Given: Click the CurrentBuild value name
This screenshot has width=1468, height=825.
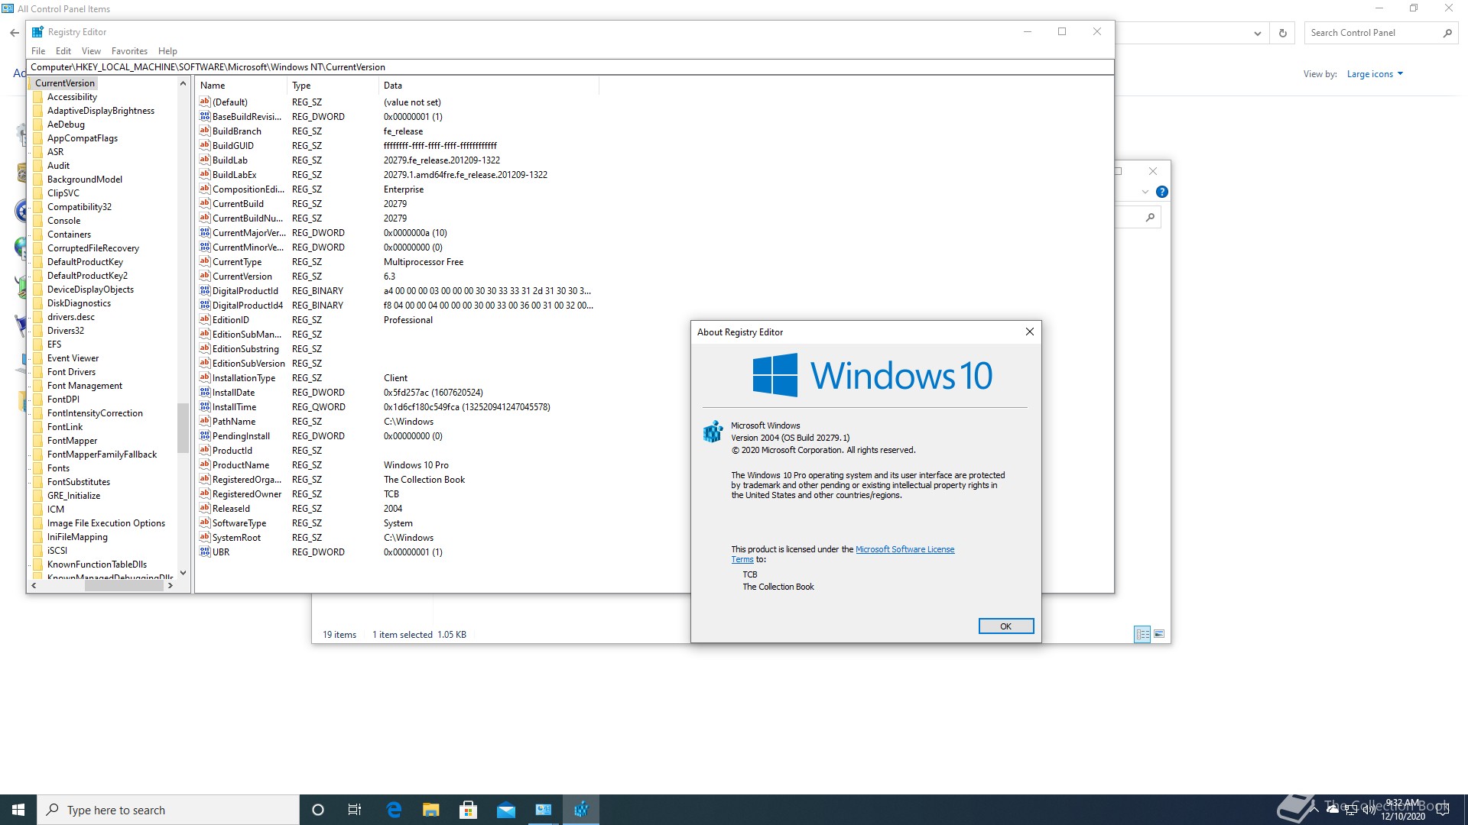Looking at the screenshot, I should (238, 204).
